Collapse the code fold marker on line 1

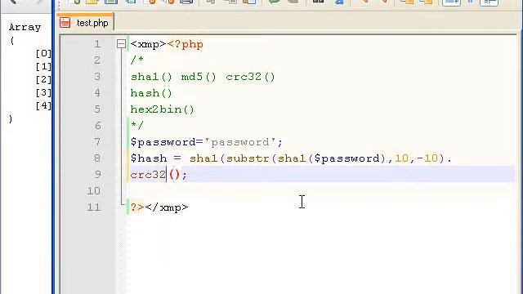(x=121, y=44)
